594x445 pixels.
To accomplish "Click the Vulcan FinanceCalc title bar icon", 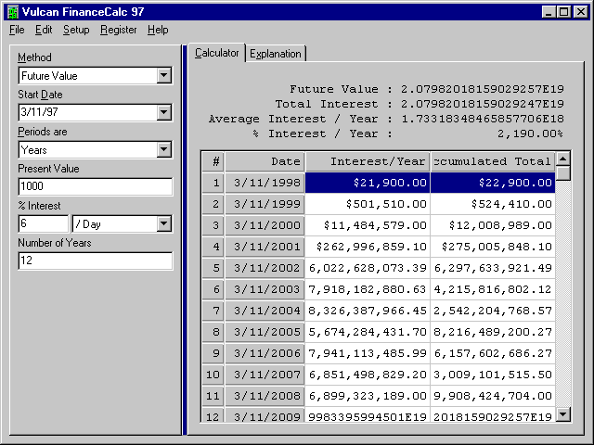I will click(x=12, y=11).
